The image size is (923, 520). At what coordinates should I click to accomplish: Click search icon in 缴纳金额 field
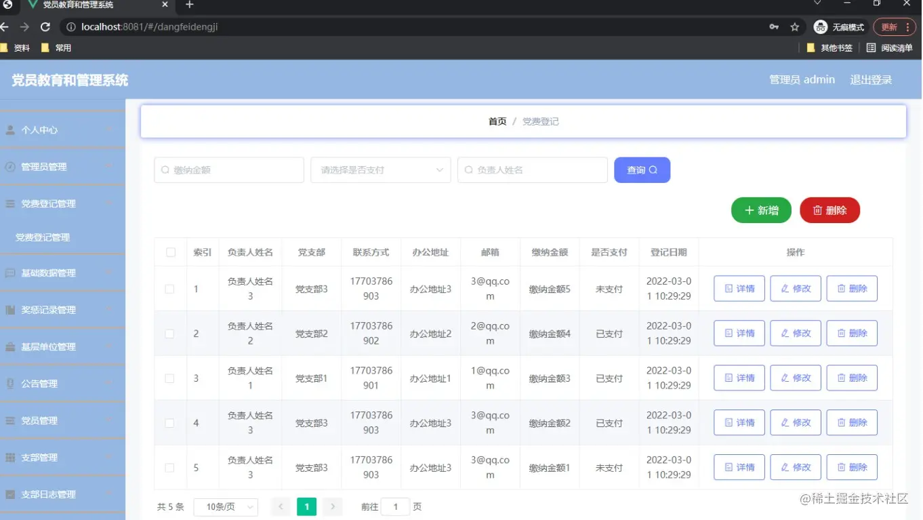tap(165, 170)
